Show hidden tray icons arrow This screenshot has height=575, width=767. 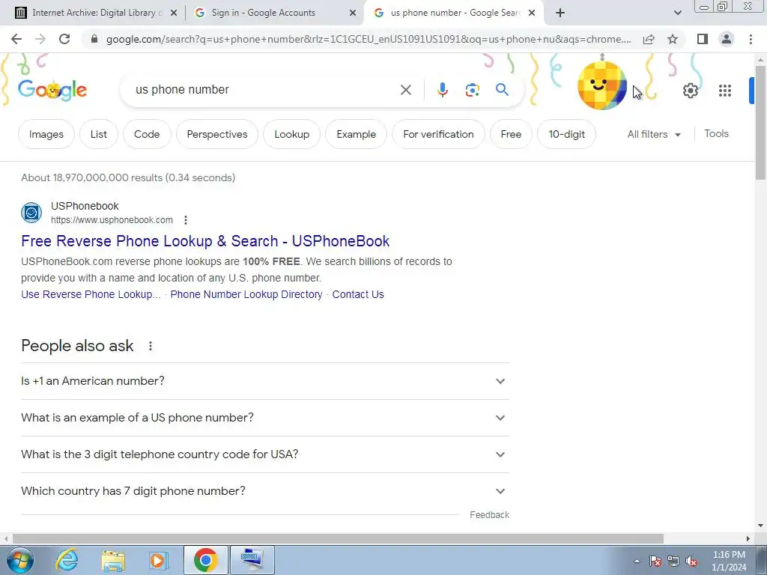pyautogui.click(x=637, y=562)
